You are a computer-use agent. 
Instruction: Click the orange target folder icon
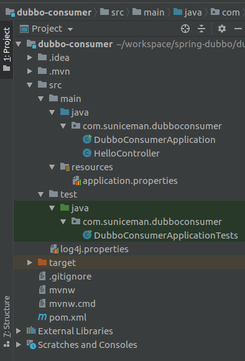point(42,262)
